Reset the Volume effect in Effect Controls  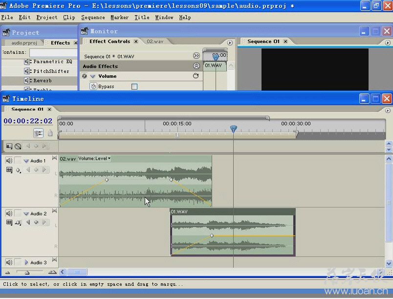click(196, 76)
